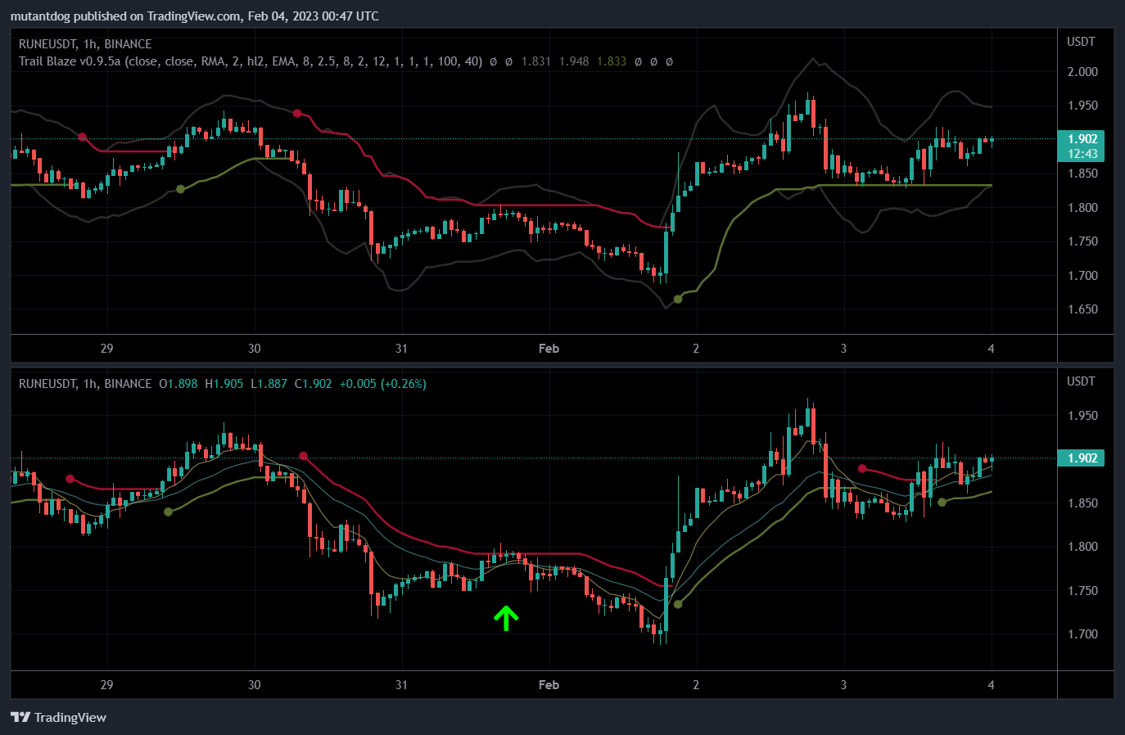This screenshot has width=1125, height=735.
Task: Click the '31' date label under the OHLC chart
Action: click(401, 685)
